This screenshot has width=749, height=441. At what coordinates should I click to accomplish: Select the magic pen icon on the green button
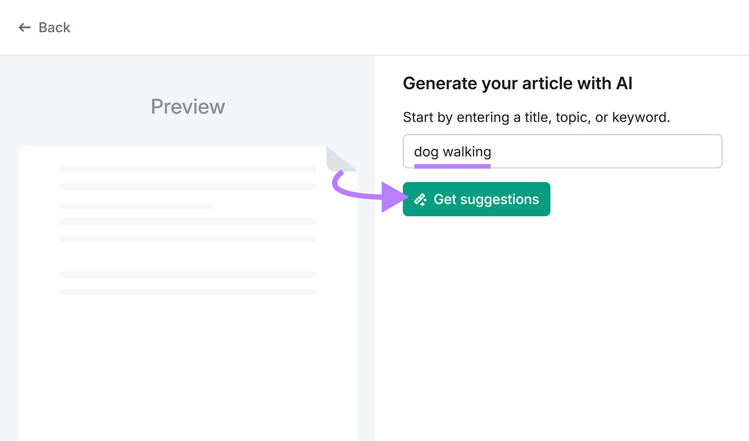point(419,198)
